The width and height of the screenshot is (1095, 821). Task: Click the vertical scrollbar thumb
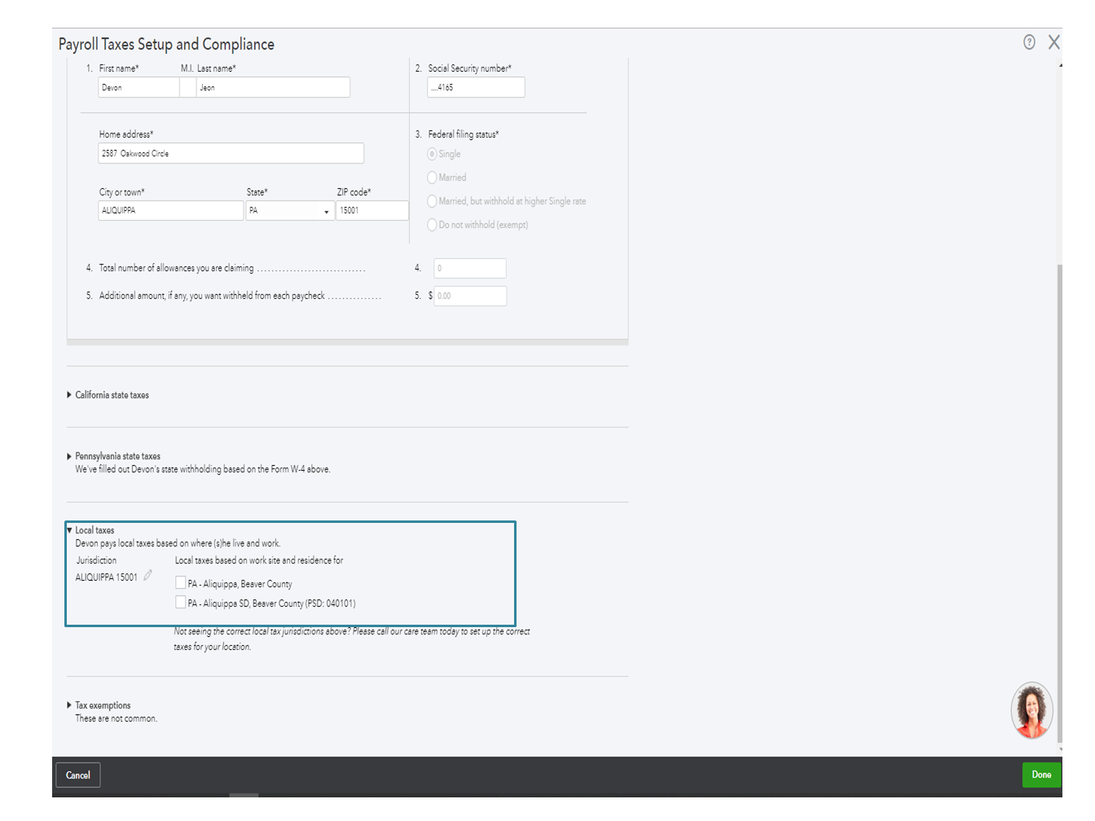point(1059,505)
